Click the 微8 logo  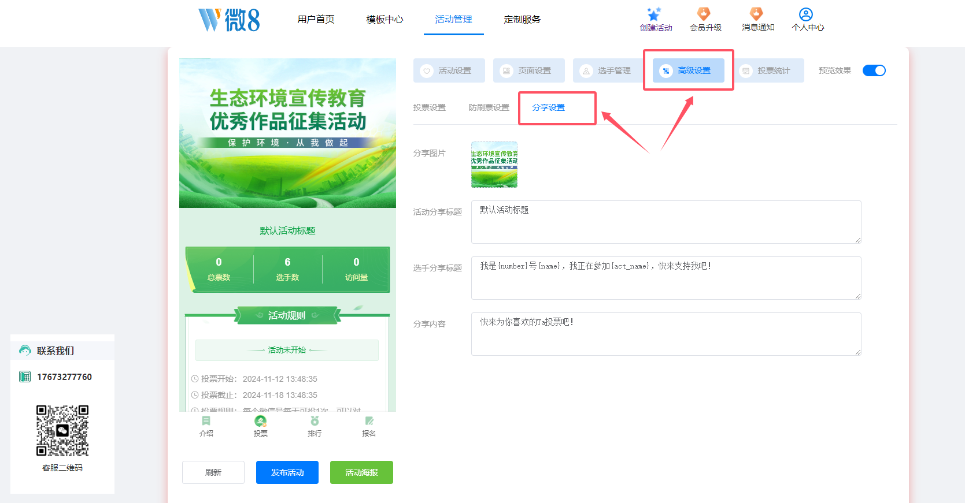229,20
